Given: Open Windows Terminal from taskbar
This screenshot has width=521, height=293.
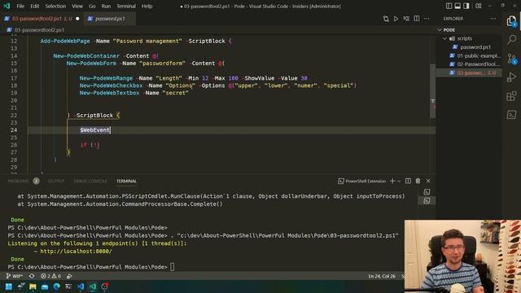Looking at the screenshot, I should pyautogui.click(x=68, y=286).
